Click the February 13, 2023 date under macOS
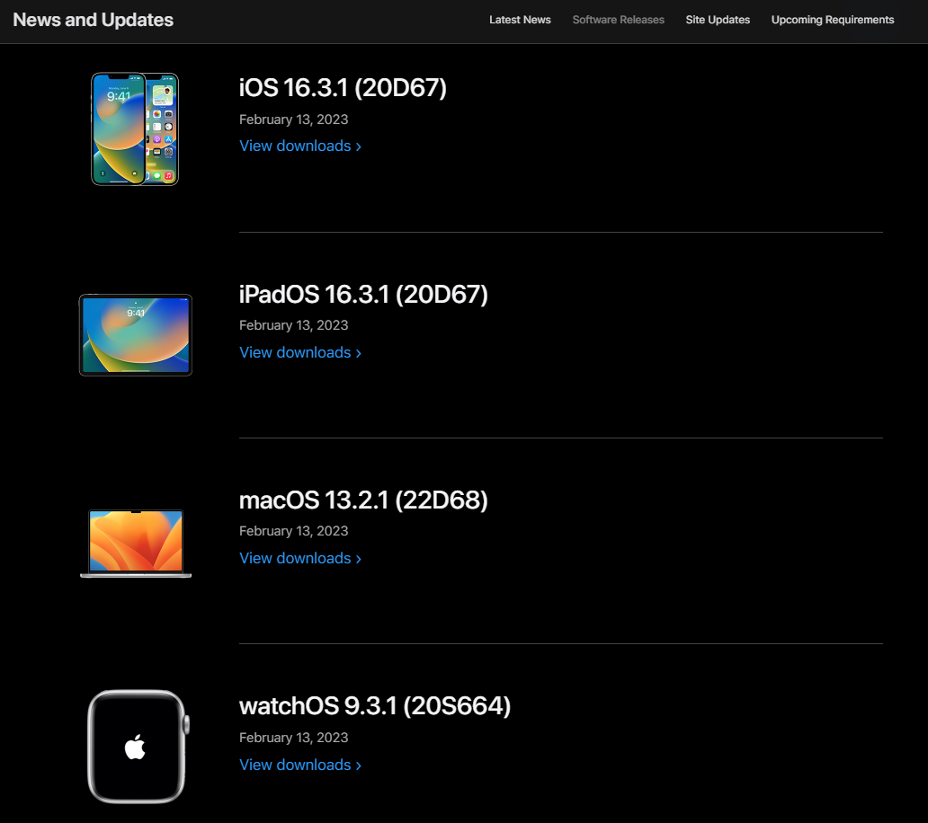 293,531
